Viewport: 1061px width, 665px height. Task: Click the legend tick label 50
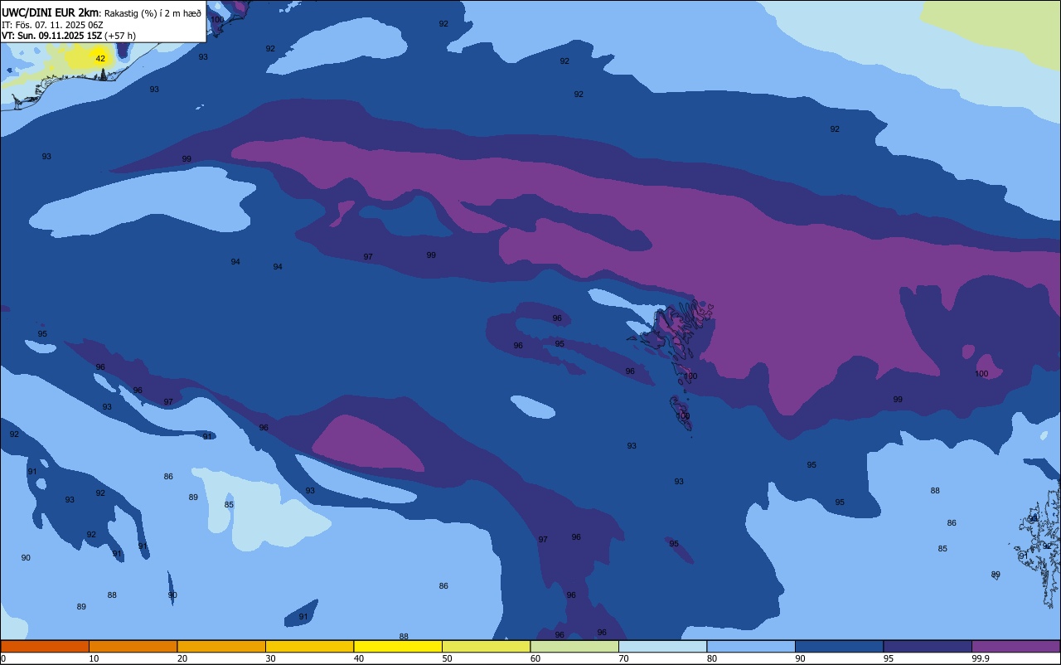click(x=447, y=658)
